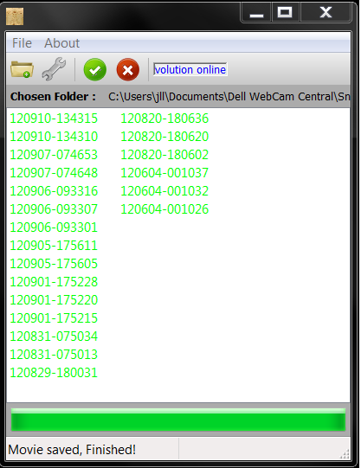Click the 'volution online' text field
Screen dimensions: 361x468
tap(190, 69)
